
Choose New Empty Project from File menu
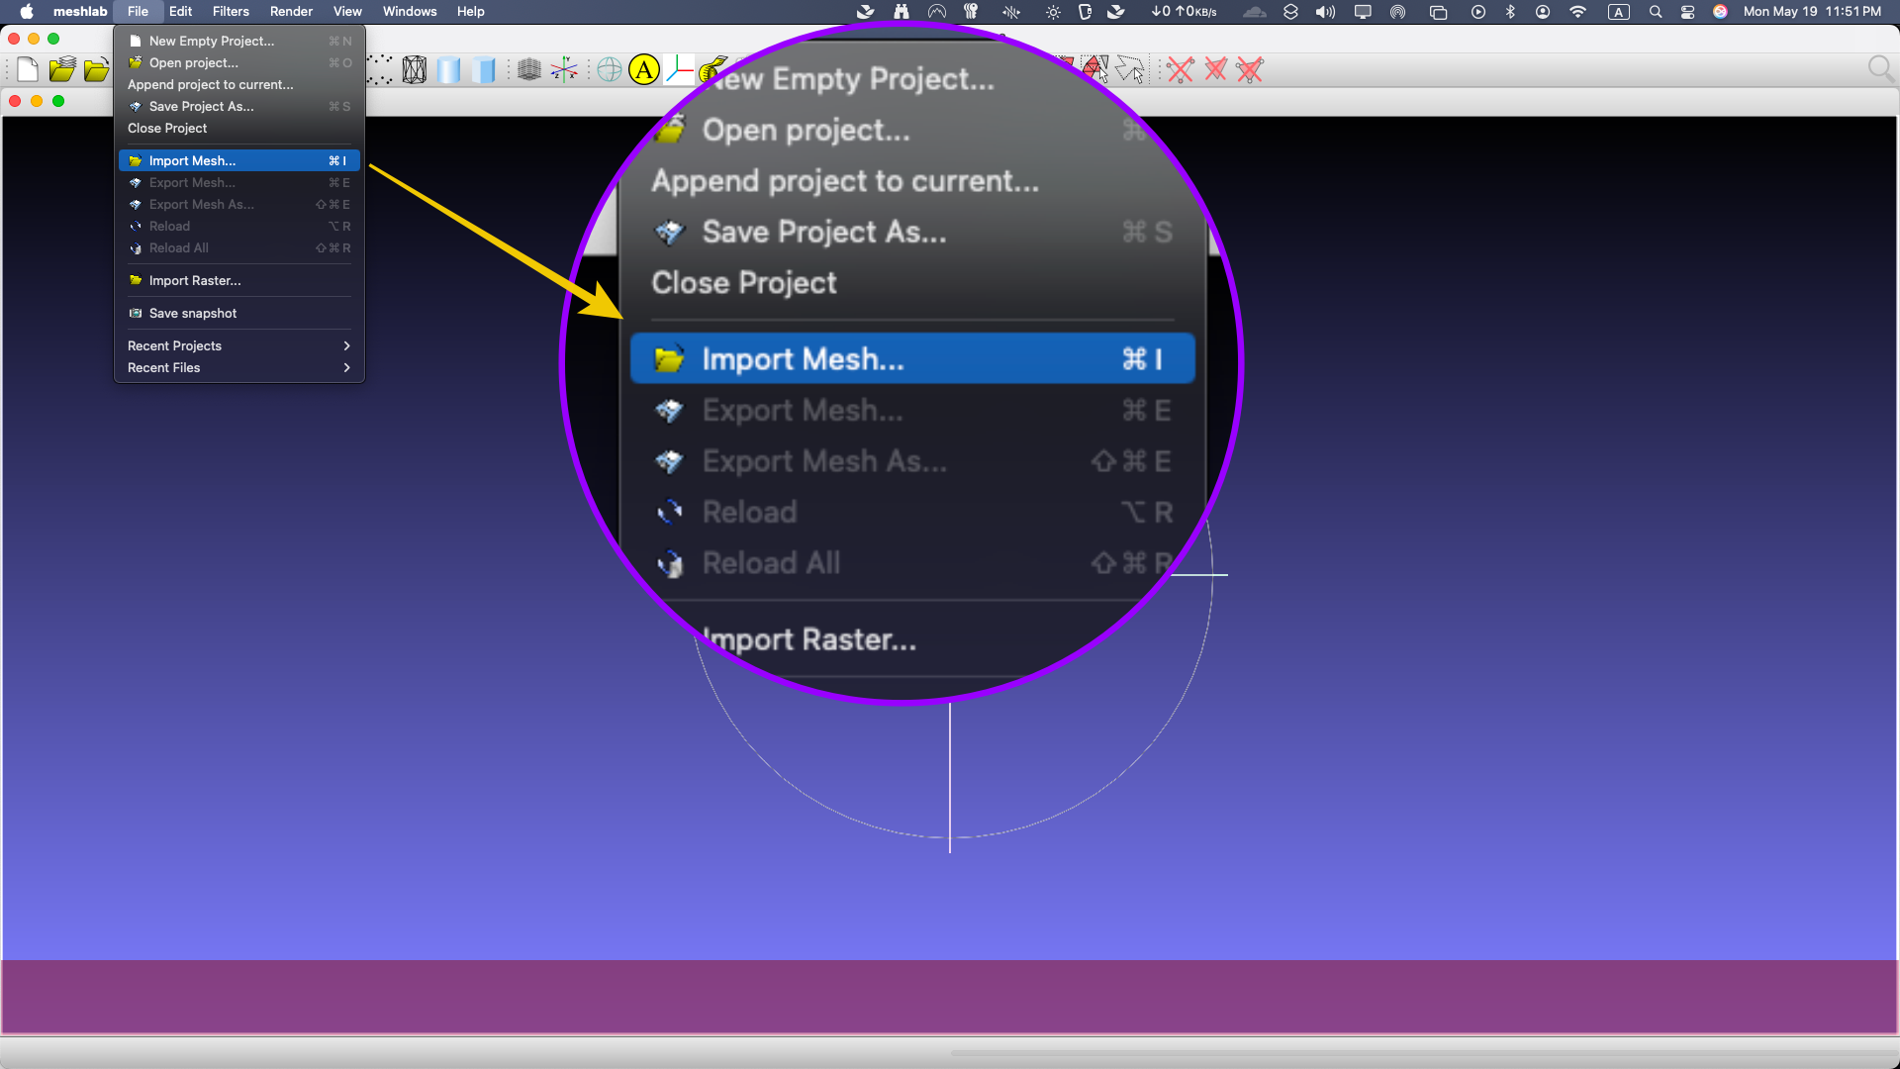[238, 41]
